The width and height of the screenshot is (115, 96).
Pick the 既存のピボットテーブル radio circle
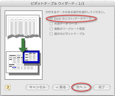click(51, 34)
